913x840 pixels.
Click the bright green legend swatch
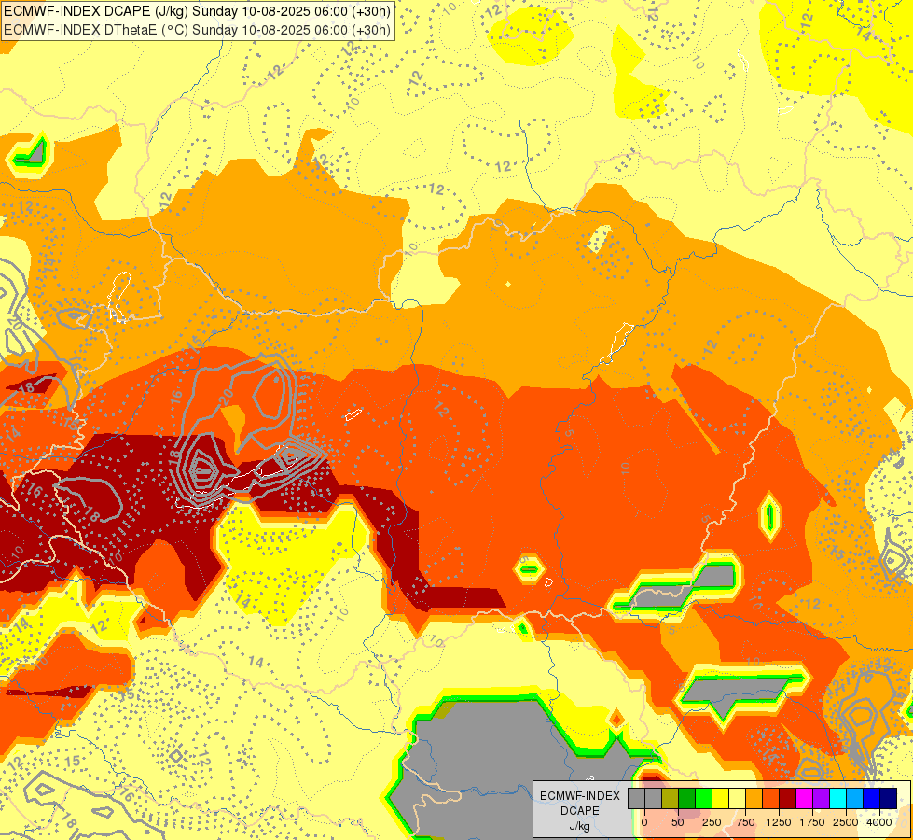(x=704, y=799)
